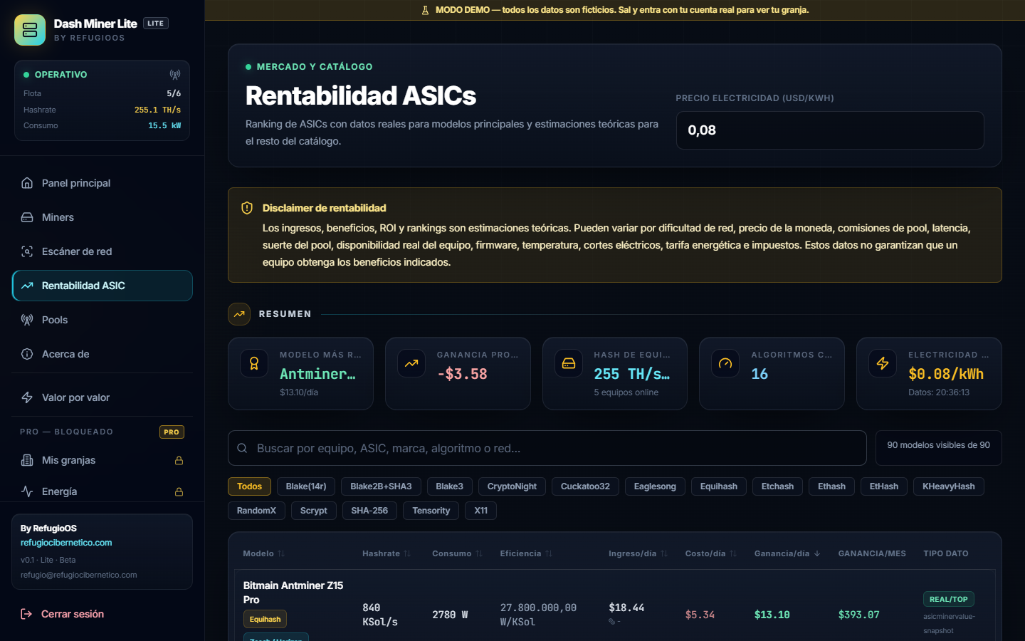Viewport: 1025px width, 641px height.
Task: Open Pools section
Action: pos(102,320)
